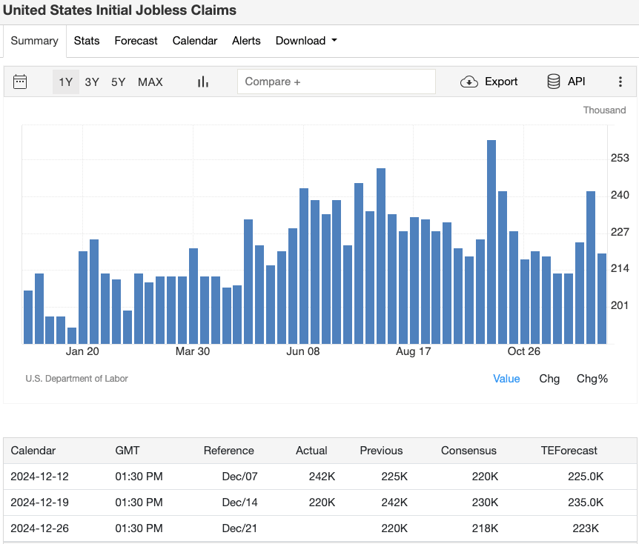Open the date range calendar picker
The width and height of the screenshot is (639, 544).
click(21, 82)
